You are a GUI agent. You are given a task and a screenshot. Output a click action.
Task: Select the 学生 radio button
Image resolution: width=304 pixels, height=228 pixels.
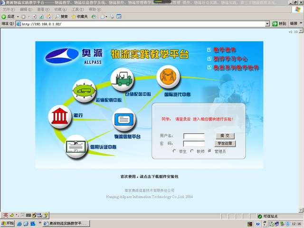point(174,151)
